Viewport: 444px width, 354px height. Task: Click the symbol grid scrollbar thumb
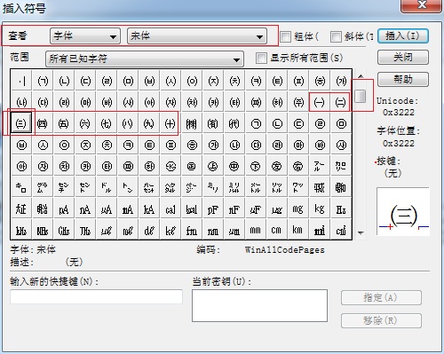tap(361, 96)
